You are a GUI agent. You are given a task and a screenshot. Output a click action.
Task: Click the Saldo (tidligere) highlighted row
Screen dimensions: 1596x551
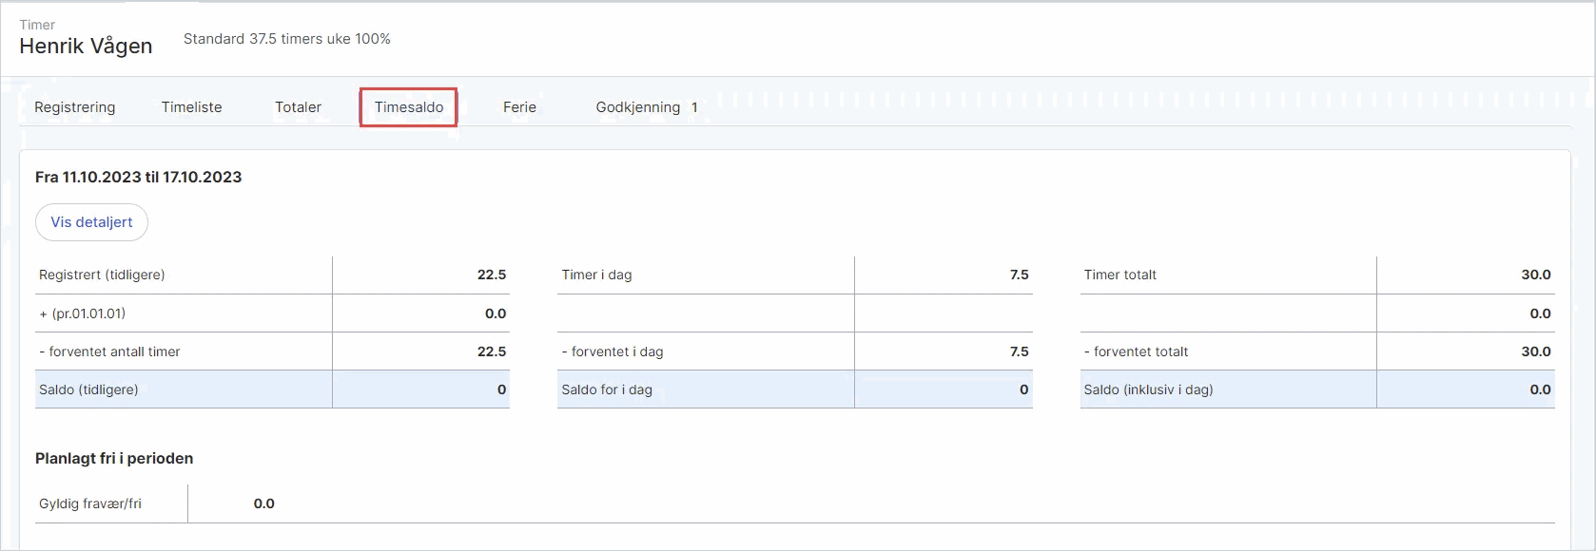pyautogui.click(x=272, y=389)
